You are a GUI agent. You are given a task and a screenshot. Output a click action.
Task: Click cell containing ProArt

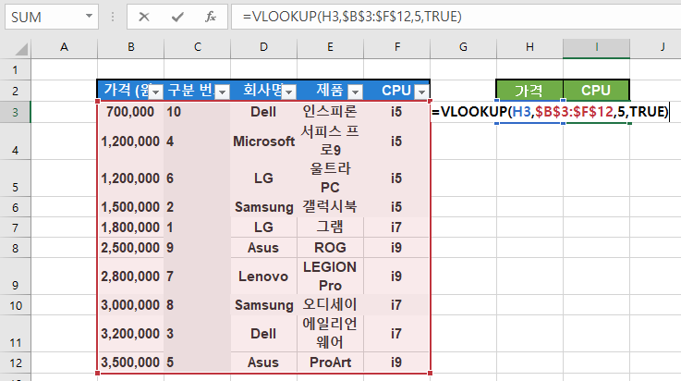pyautogui.click(x=330, y=363)
